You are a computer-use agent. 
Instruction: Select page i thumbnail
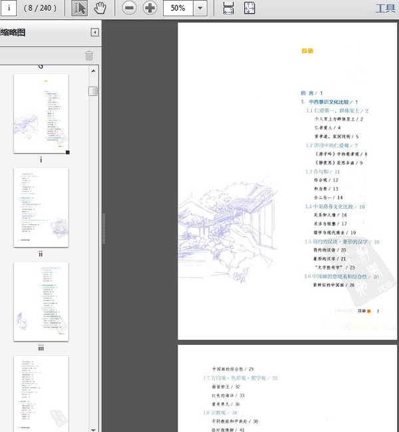(x=41, y=112)
